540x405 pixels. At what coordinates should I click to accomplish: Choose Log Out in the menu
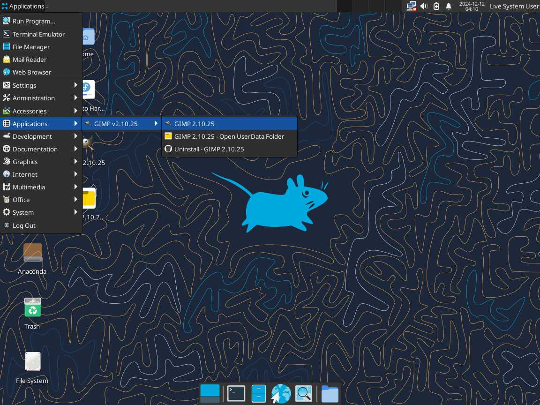point(41,225)
